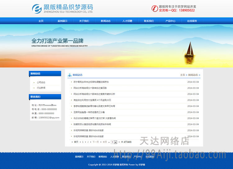
Task: Select page 2 in pagination
Action: tap(88, 142)
